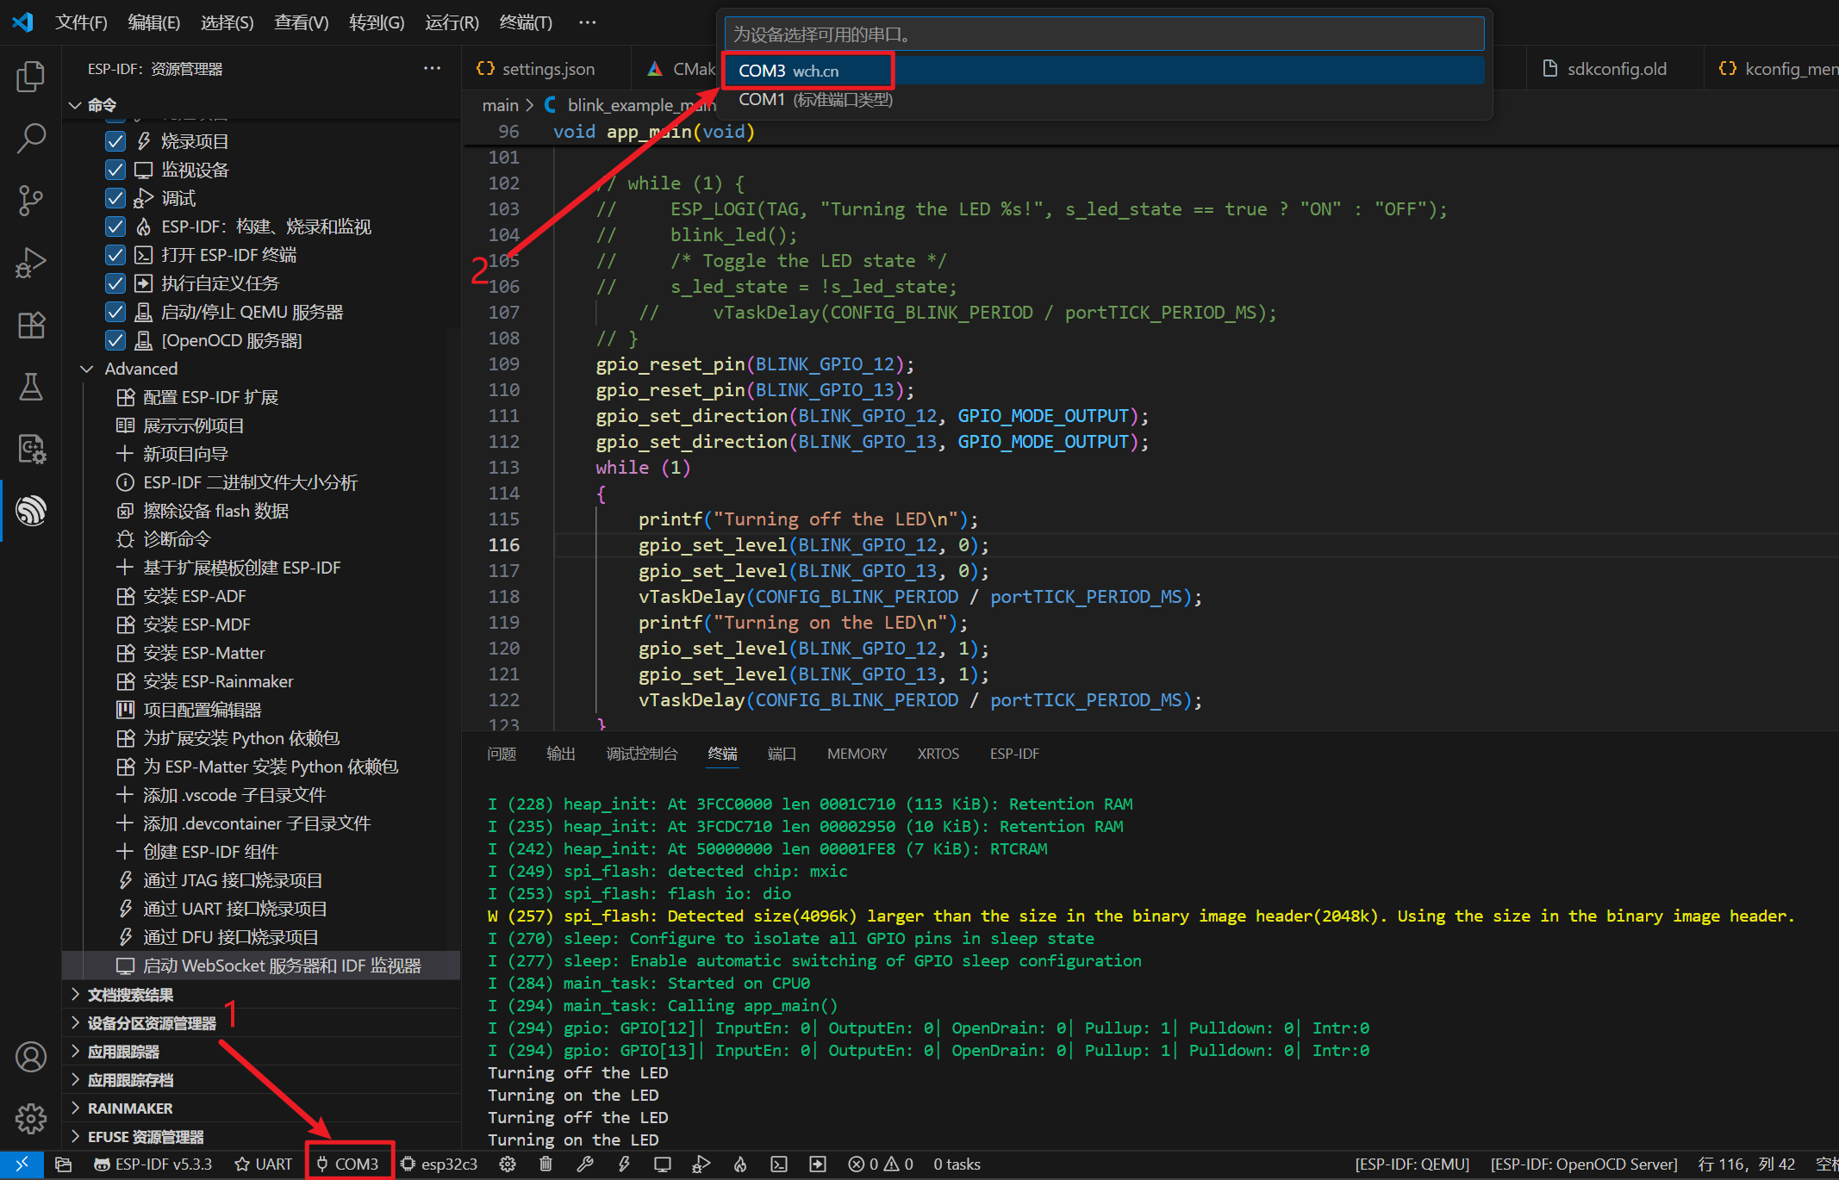
Task: Open the 终端(T) menu
Action: (x=525, y=22)
